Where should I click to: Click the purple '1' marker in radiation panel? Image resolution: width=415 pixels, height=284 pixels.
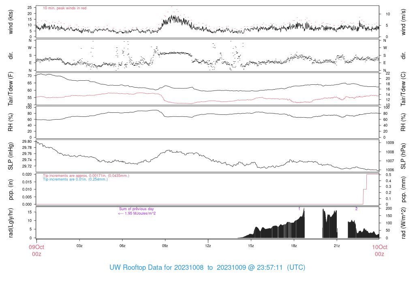click(x=299, y=209)
